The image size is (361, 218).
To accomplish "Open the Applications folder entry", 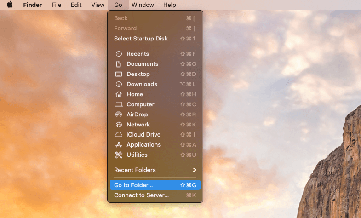I will pyautogui.click(x=143, y=145).
